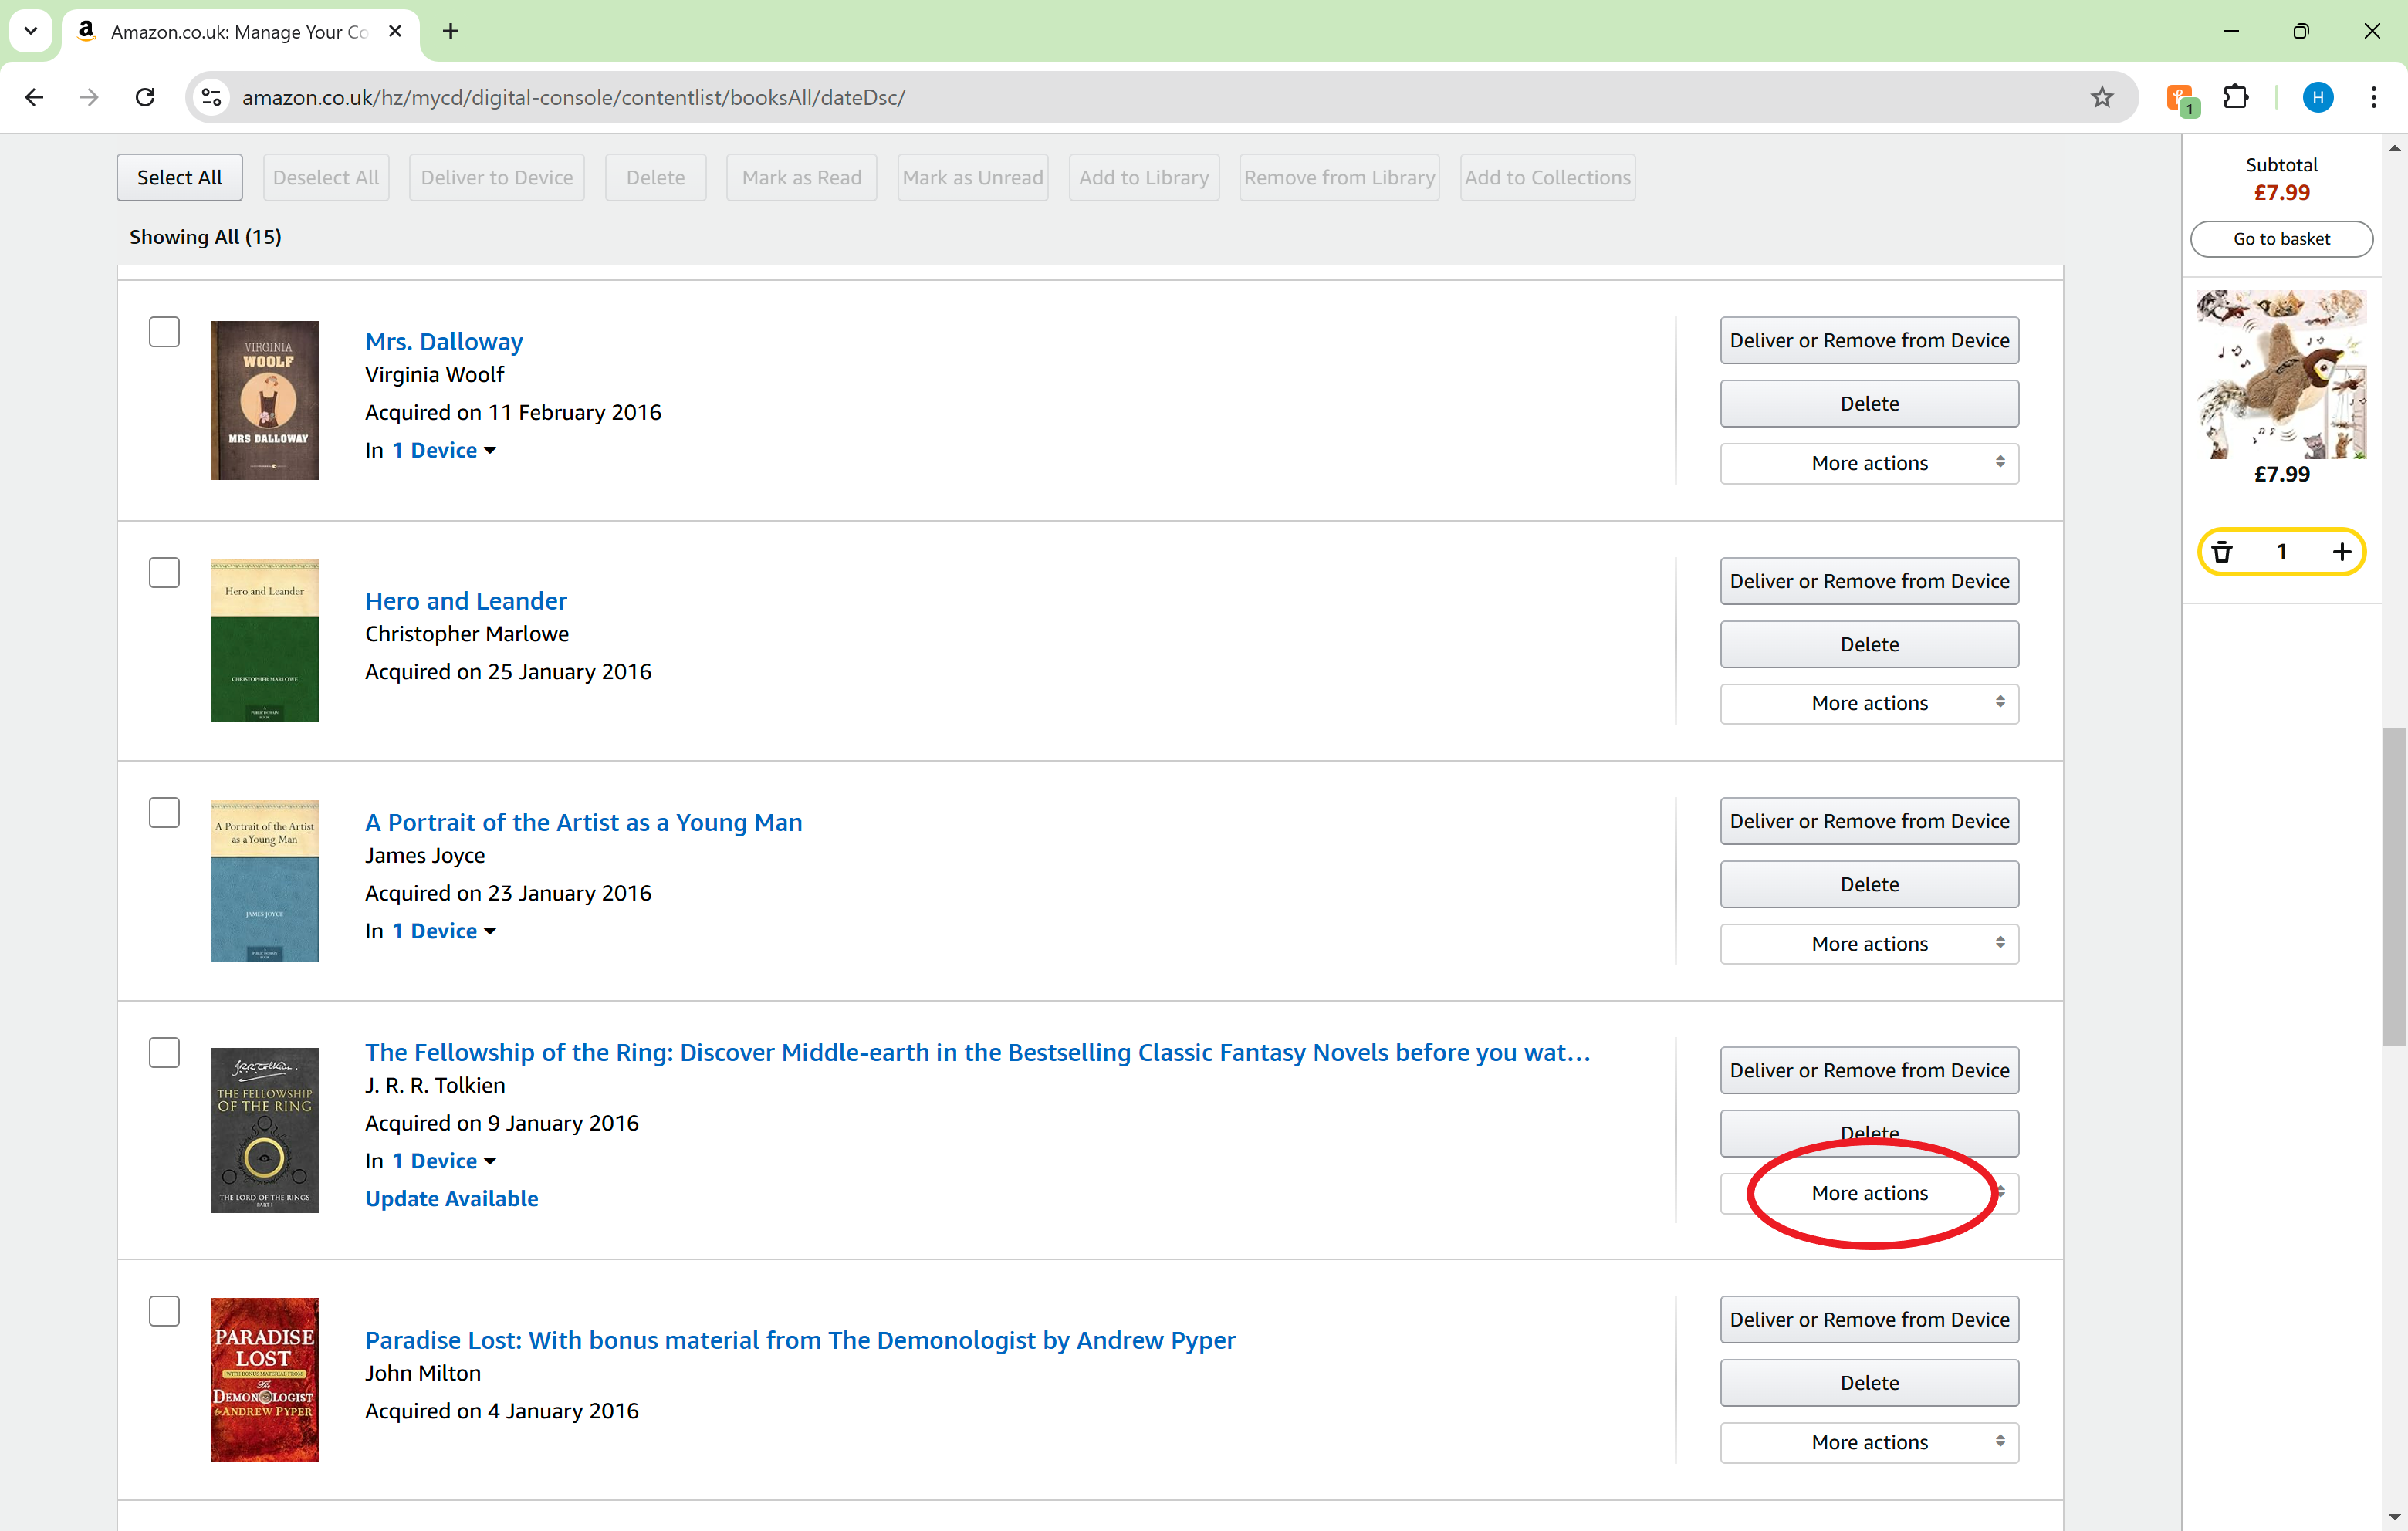Tick the Hero and Leander checkbox
This screenshot has height=1531, width=2408.
pyautogui.click(x=164, y=573)
